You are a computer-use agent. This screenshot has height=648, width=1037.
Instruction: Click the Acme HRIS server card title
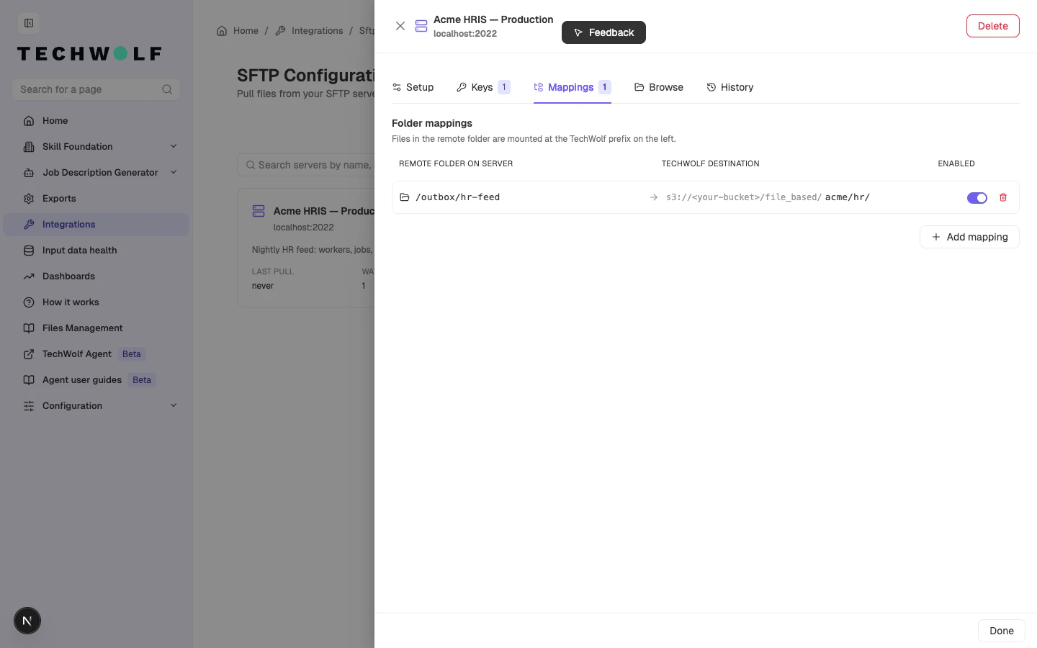324,211
